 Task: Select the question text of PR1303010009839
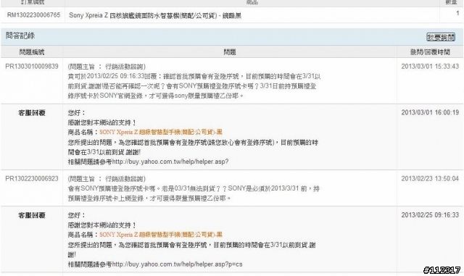(x=194, y=81)
